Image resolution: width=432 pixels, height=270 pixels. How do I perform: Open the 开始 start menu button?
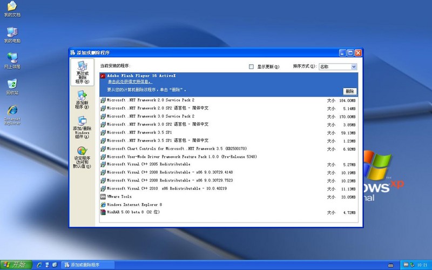coord(16,265)
